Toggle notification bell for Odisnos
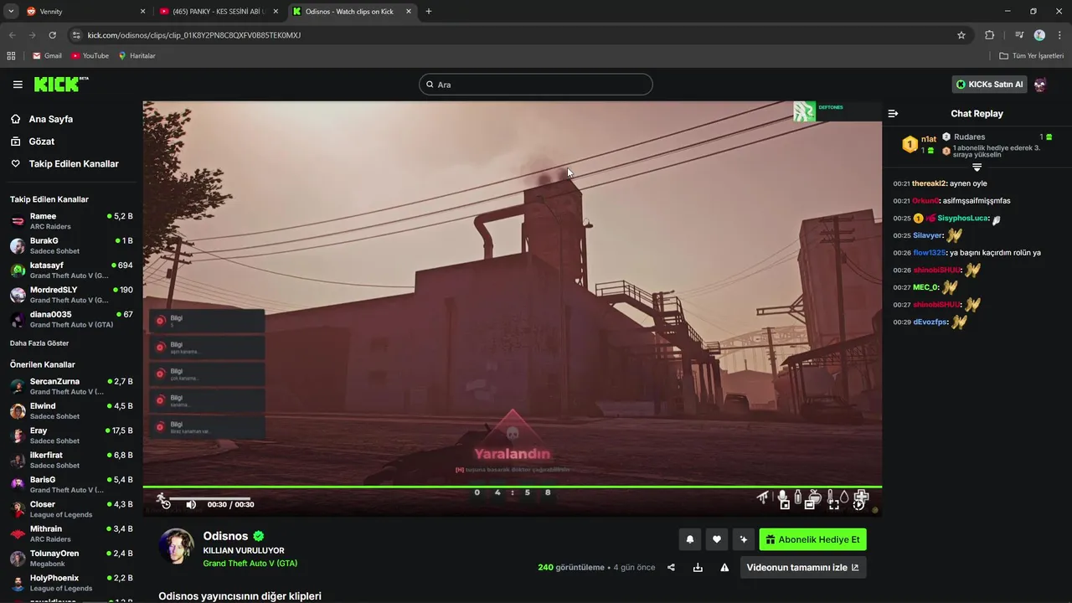The height and width of the screenshot is (603, 1072). (690, 539)
